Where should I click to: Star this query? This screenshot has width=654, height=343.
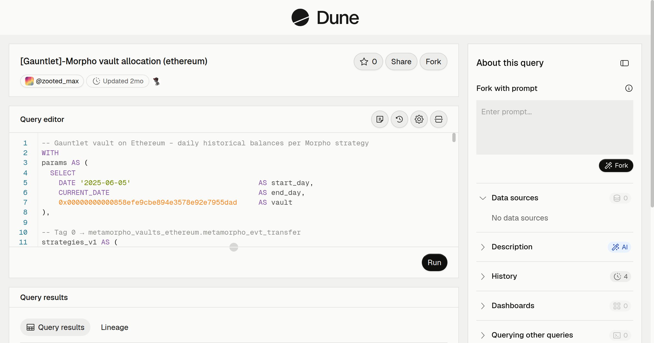(368, 62)
